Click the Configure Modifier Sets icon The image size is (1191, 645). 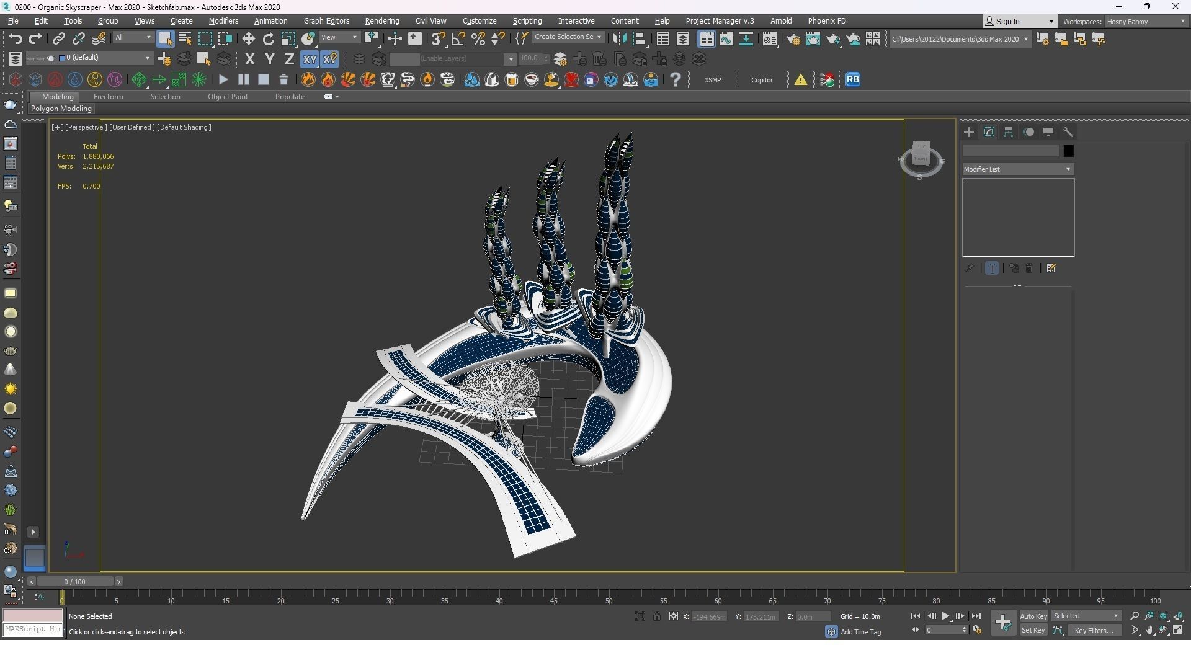(1051, 268)
